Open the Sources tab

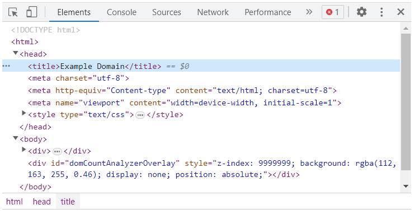click(x=167, y=12)
